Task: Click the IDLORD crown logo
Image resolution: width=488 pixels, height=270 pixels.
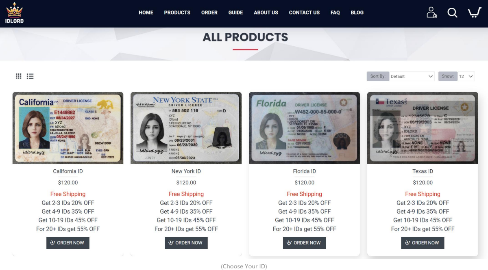Action: click(14, 13)
